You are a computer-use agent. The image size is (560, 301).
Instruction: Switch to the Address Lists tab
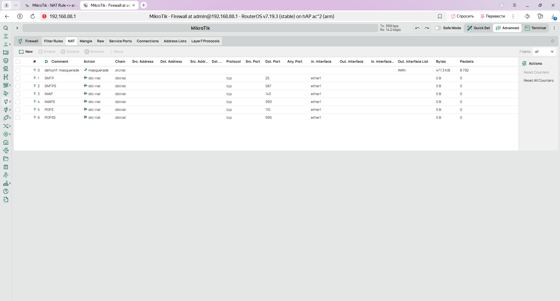coord(175,41)
